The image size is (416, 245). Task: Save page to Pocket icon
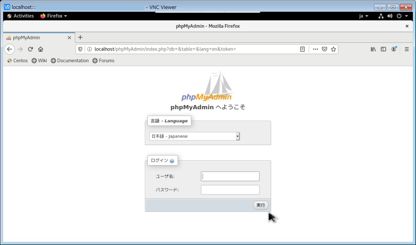(x=325, y=49)
